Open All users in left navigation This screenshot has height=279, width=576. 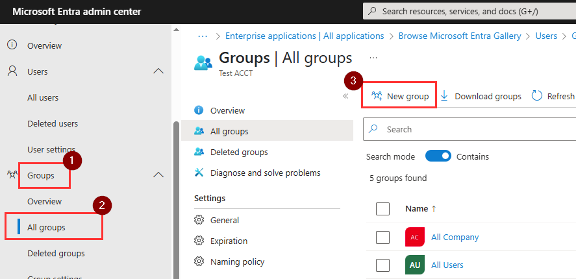[x=43, y=97]
